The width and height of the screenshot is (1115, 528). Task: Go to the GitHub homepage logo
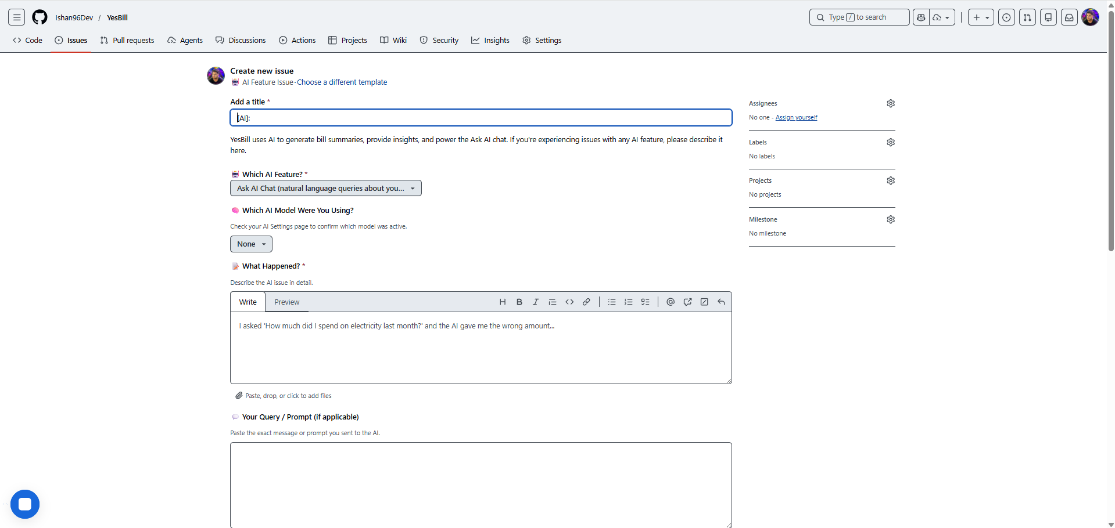coord(40,17)
